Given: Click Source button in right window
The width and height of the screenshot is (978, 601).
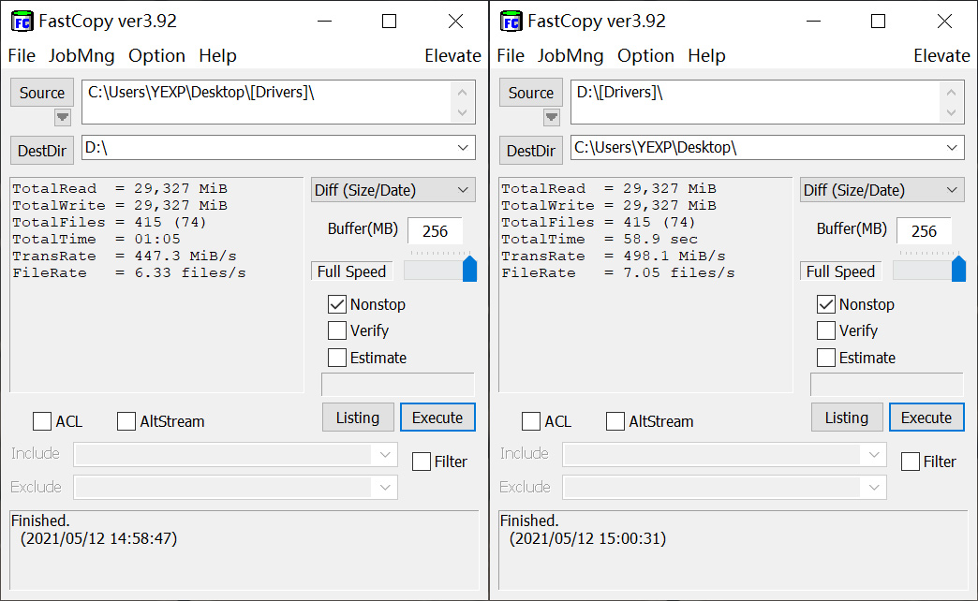Looking at the screenshot, I should 531,93.
